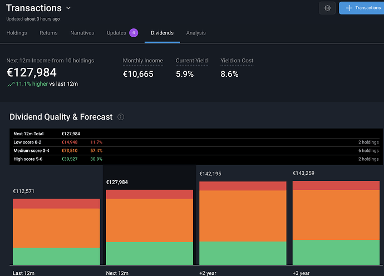The image size is (384, 276).
Task: Click the Current Yield label
Action: [193, 61]
